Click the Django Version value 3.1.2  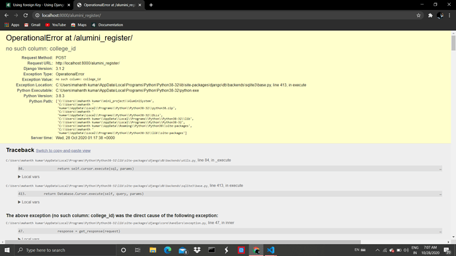60,69
